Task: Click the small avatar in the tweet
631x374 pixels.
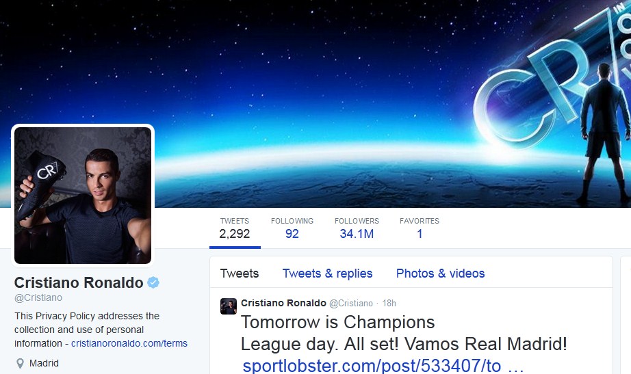Action: pyautogui.click(x=228, y=306)
